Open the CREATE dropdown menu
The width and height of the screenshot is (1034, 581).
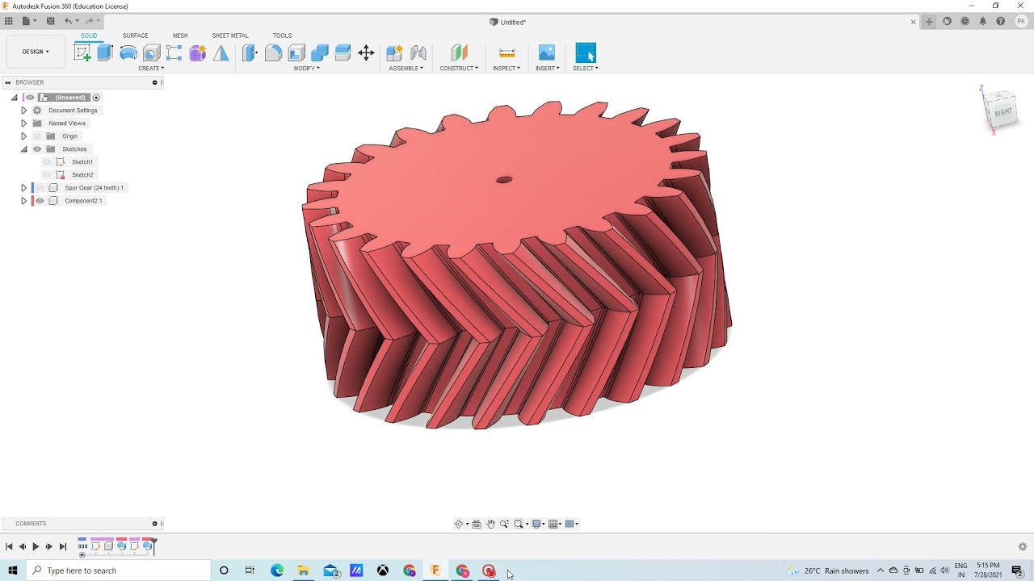click(x=151, y=69)
